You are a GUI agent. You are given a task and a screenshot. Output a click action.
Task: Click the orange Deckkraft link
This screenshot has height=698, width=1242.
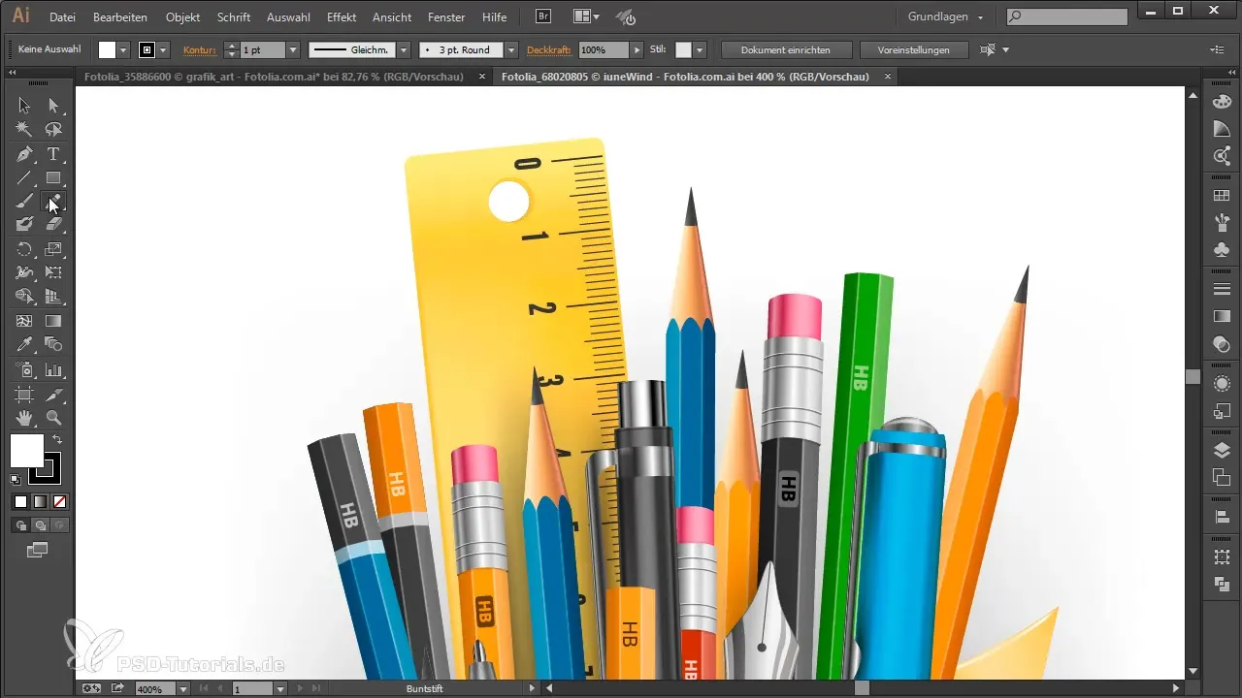(549, 49)
